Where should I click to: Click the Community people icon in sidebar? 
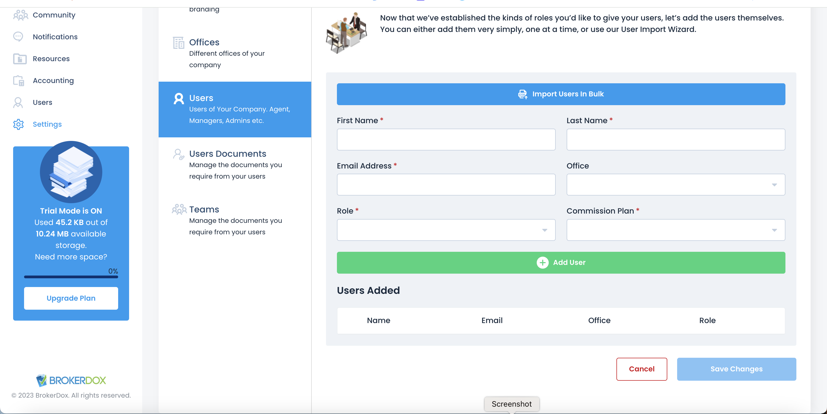tap(20, 15)
